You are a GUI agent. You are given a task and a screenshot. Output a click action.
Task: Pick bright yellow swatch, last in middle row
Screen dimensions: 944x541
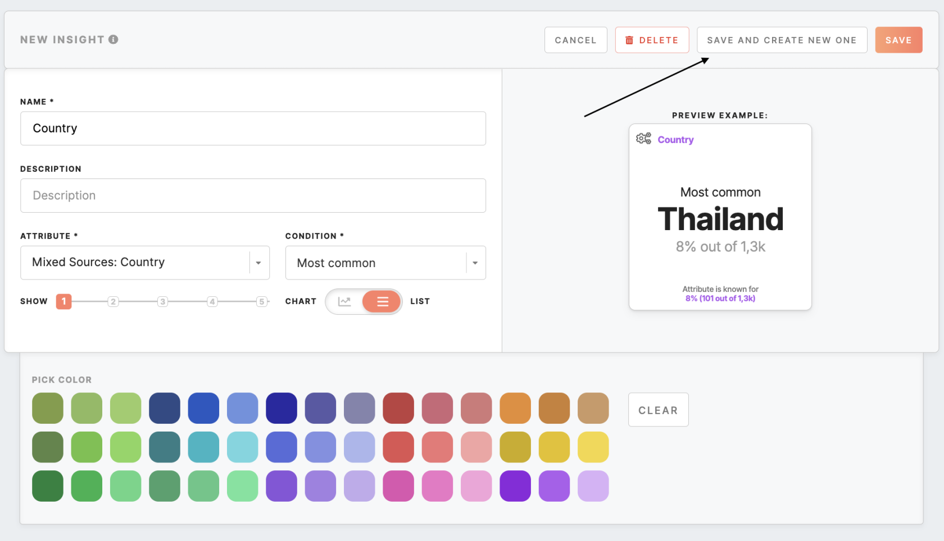[x=593, y=447]
